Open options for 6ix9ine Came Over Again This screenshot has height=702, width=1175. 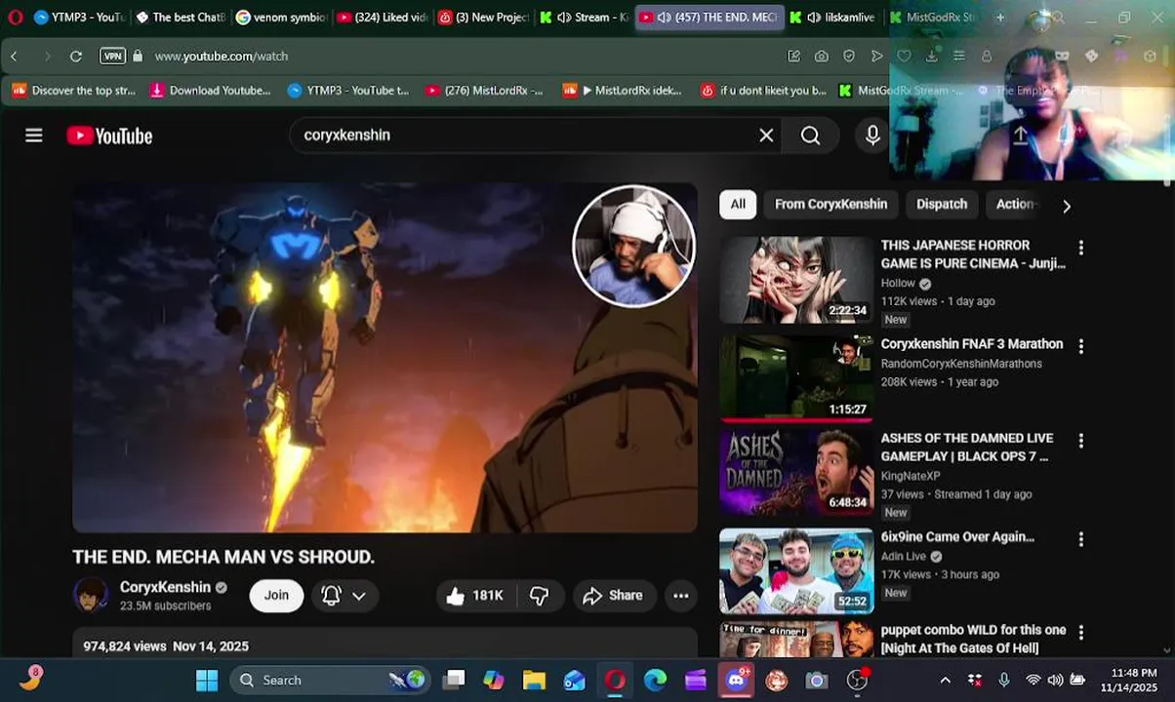tap(1080, 539)
